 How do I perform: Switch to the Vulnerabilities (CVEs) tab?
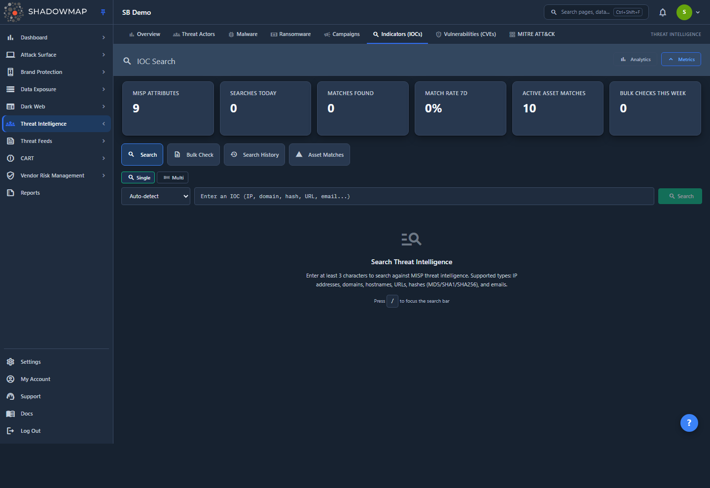click(x=465, y=34)
